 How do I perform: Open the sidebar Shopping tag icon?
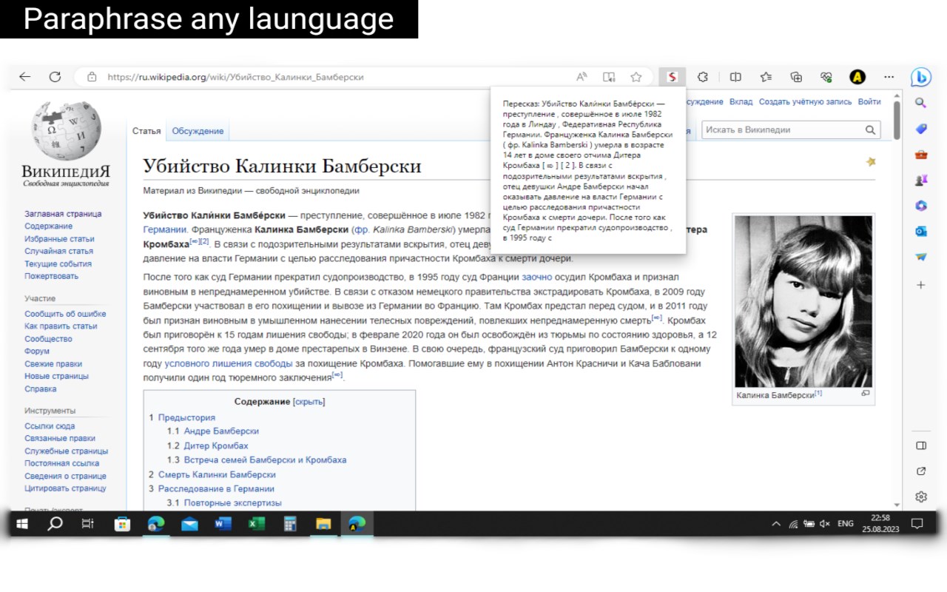coord(921,129)
